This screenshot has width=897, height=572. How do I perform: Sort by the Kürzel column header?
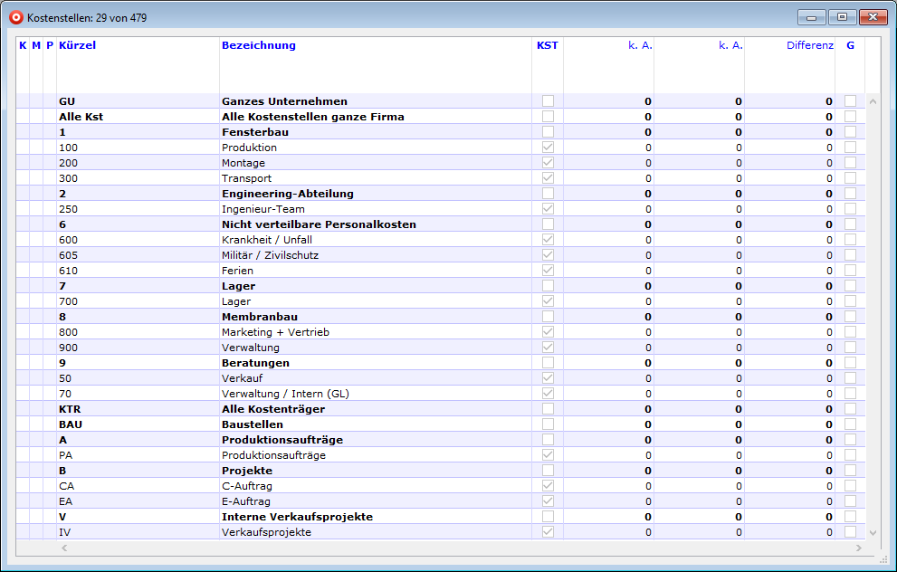tap(77, 45)
